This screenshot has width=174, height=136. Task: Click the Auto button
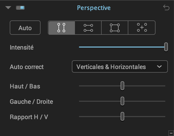25,28
